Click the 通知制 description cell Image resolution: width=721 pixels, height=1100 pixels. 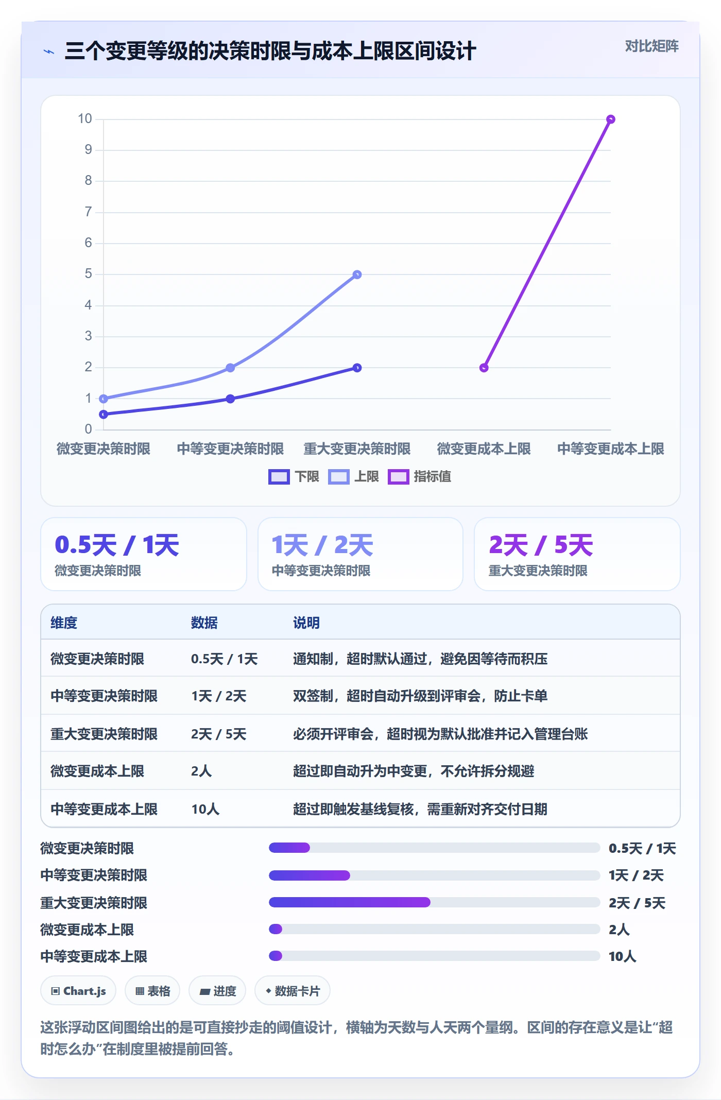[x=420, y=659]
